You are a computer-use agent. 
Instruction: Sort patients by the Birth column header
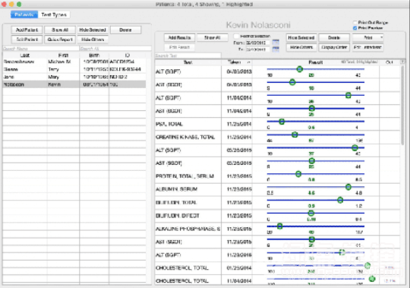94,55
